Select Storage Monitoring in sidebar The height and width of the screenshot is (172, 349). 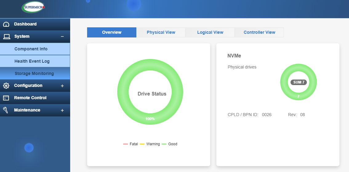click(x=34, y=73)
